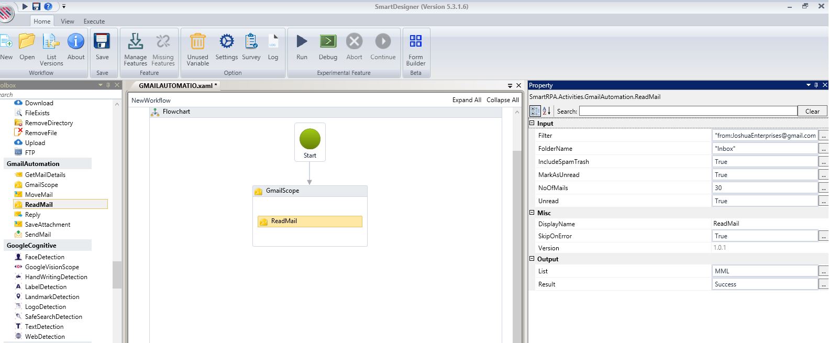Run the workflow with Run button
Screen dimensions: 829x343
(302, 42)
